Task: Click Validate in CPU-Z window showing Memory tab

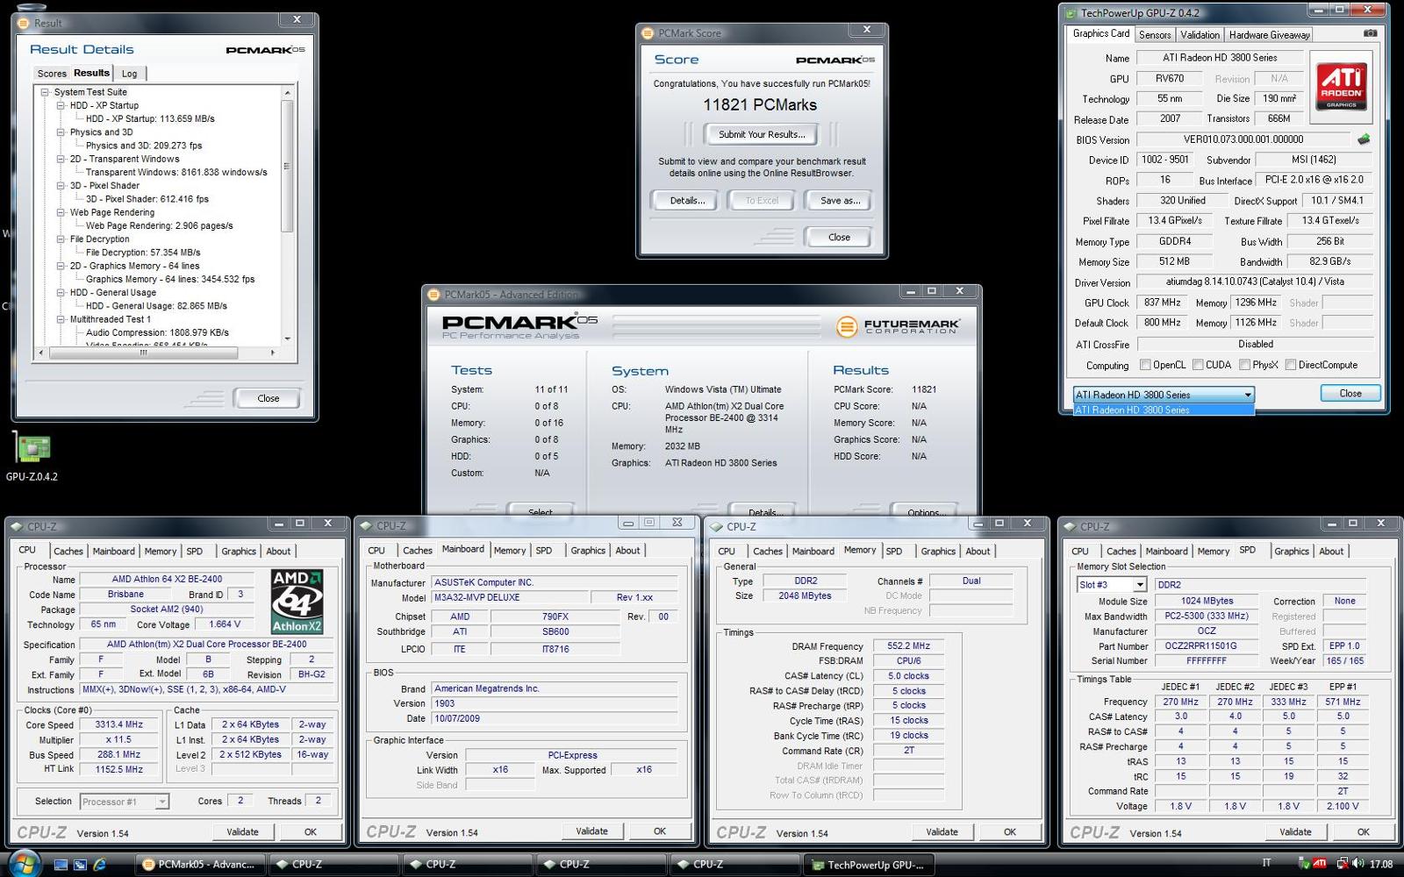Action: 942,832
